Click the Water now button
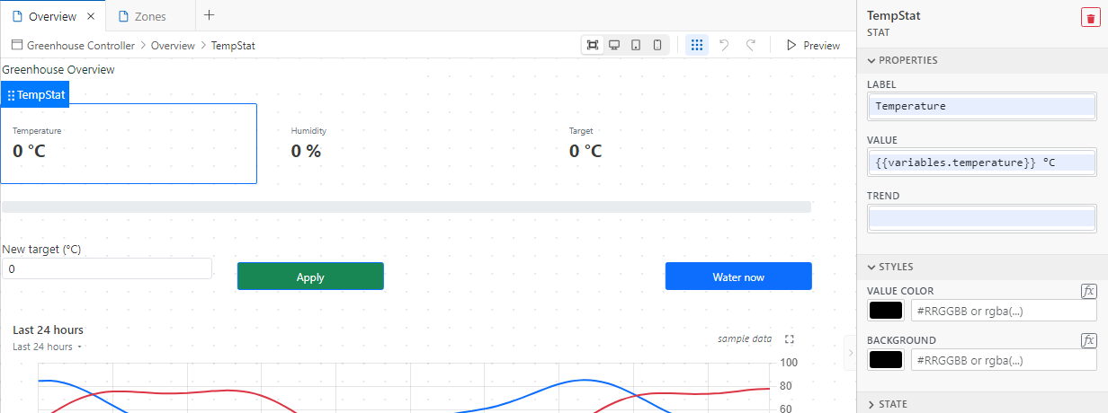Image resolution: width=1108 pixels, height=413 pixels. point(738,277)
